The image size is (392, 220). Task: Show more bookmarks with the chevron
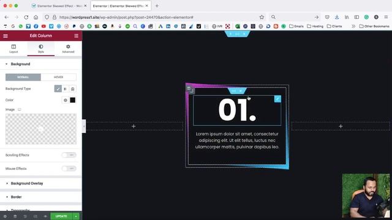pos(353,26)
